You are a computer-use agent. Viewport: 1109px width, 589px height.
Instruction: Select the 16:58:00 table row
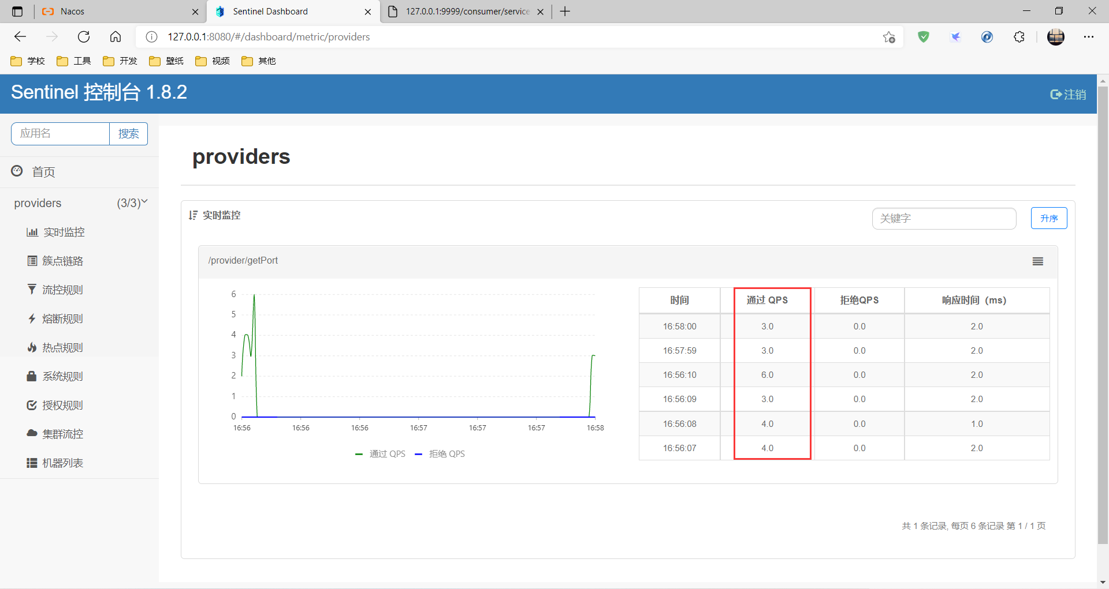(844, 327)
